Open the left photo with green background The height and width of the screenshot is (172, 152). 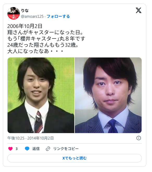pyautogui.click(x=41, y=95)
